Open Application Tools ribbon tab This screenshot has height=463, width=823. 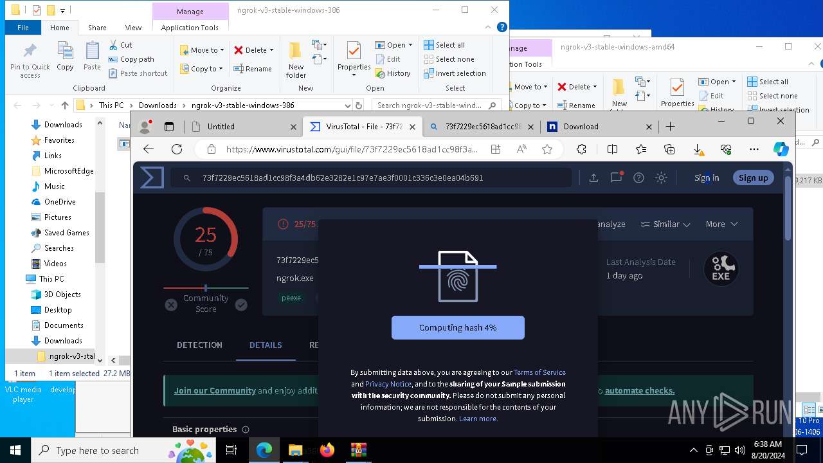click(190, 28)
